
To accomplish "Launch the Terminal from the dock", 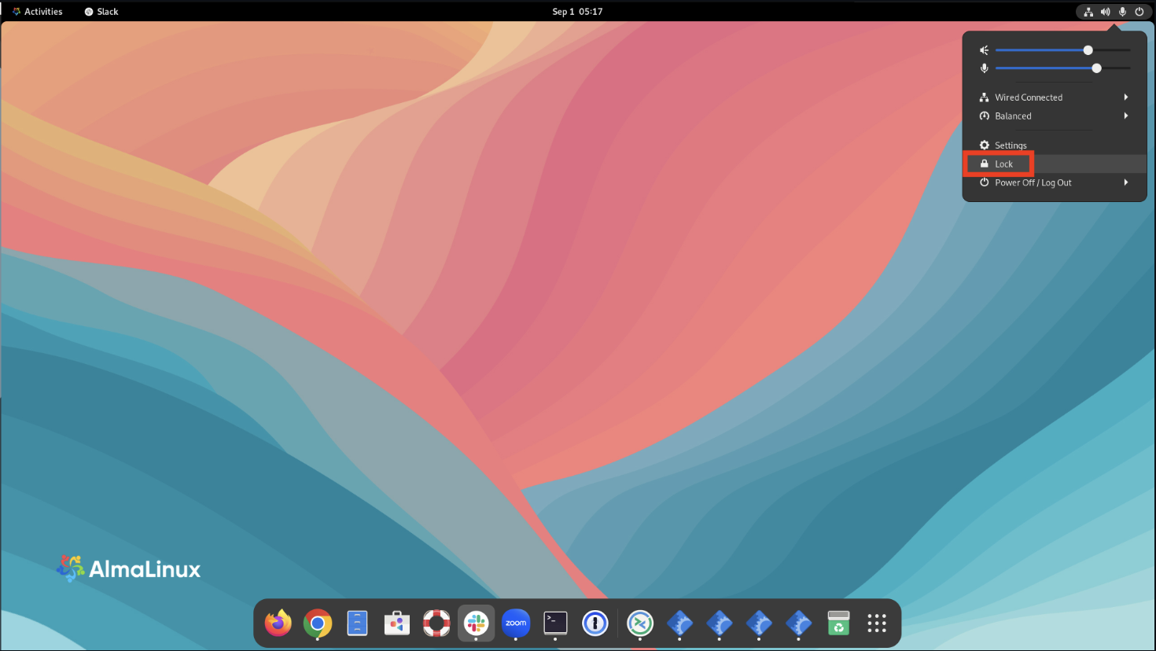I will (555, 623).
